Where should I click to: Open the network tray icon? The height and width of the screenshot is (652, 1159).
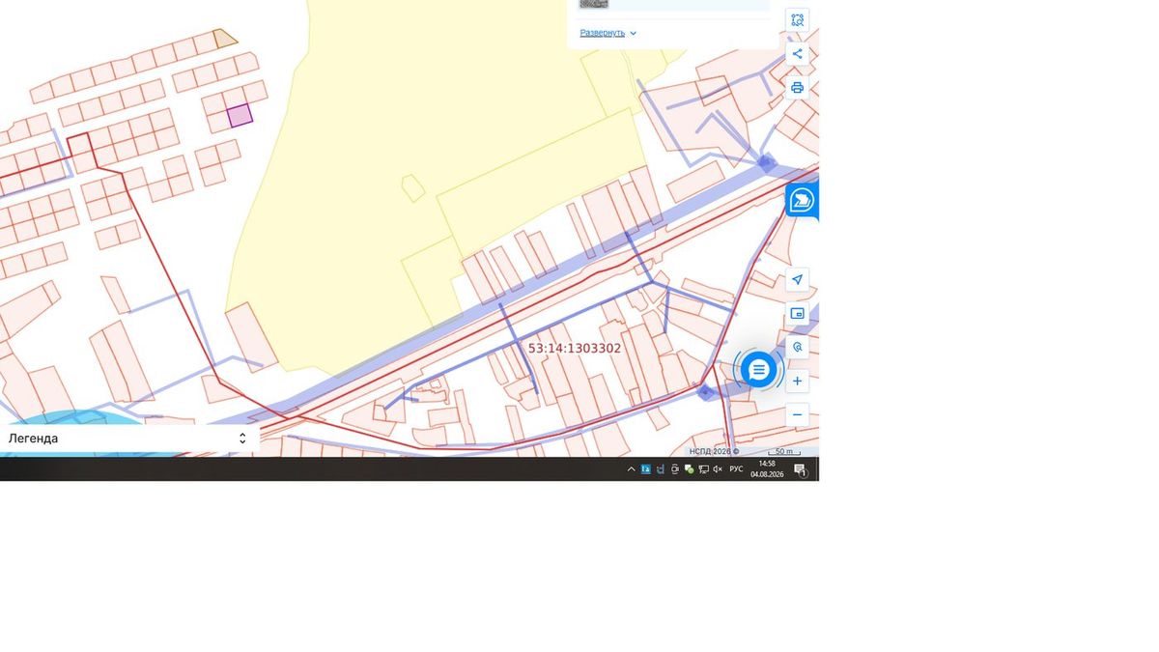(703, 469)
